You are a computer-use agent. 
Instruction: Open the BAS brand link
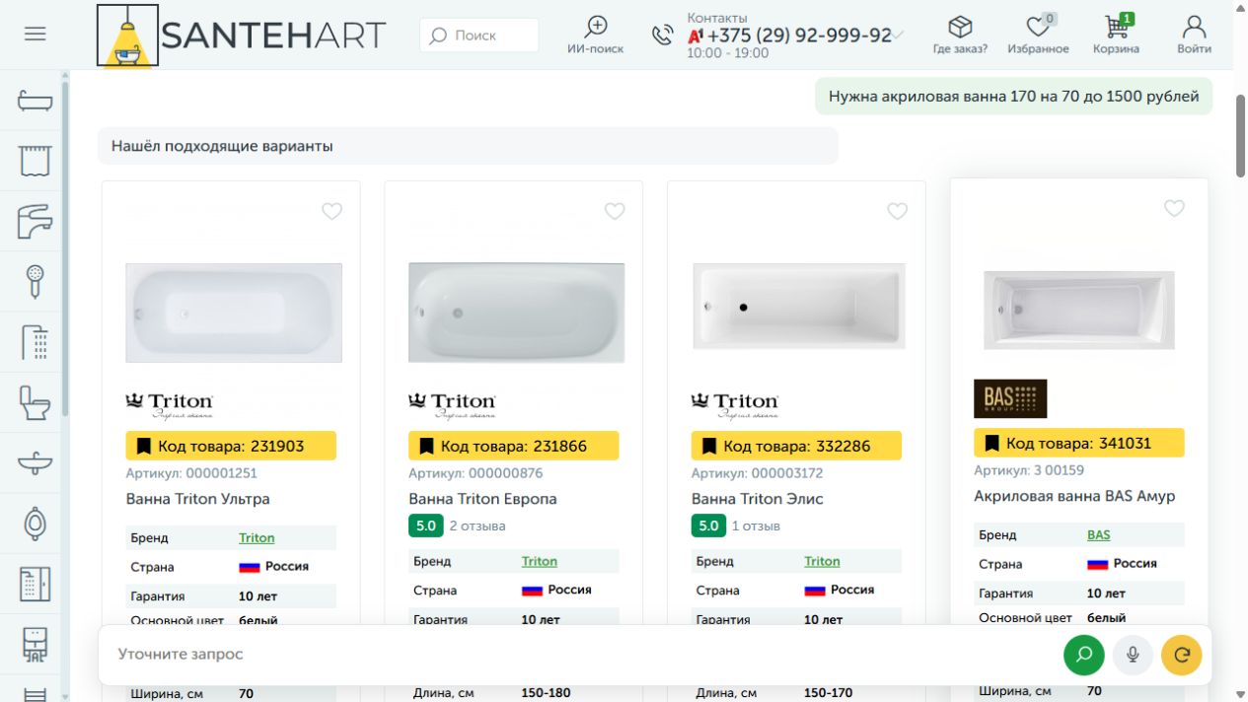(x=1098, y=535)
